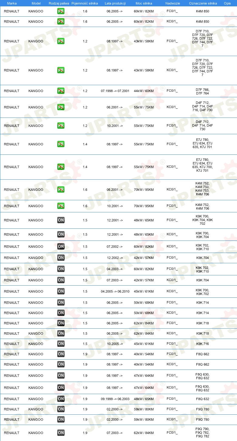Click the diesel icon in the F9Q 790 engine row
The height and width of the screenshot is (441, 237).
point(61,433)
